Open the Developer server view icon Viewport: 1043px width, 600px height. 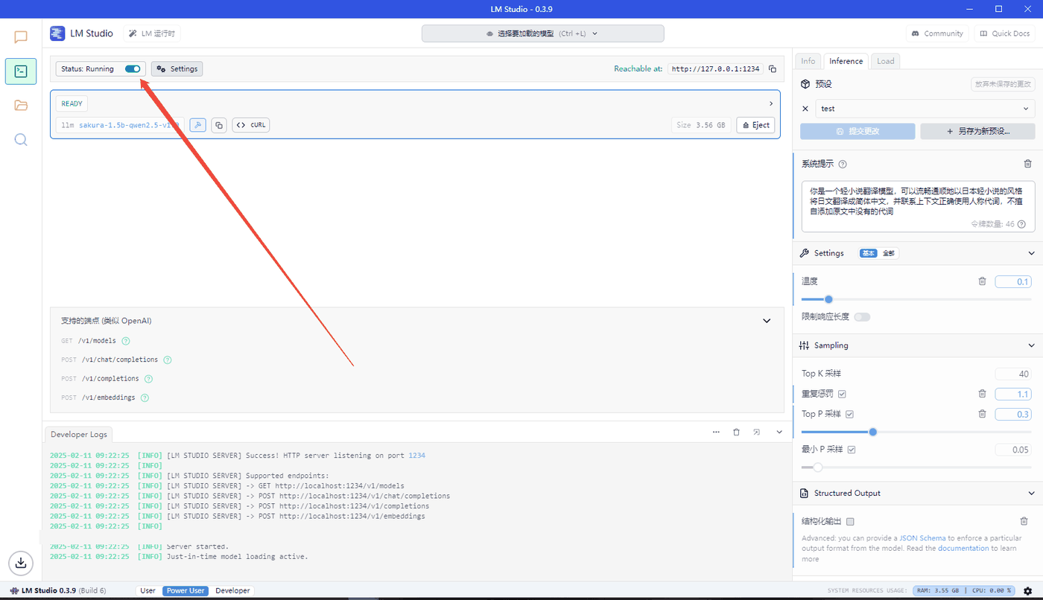[x=21, y=71]
